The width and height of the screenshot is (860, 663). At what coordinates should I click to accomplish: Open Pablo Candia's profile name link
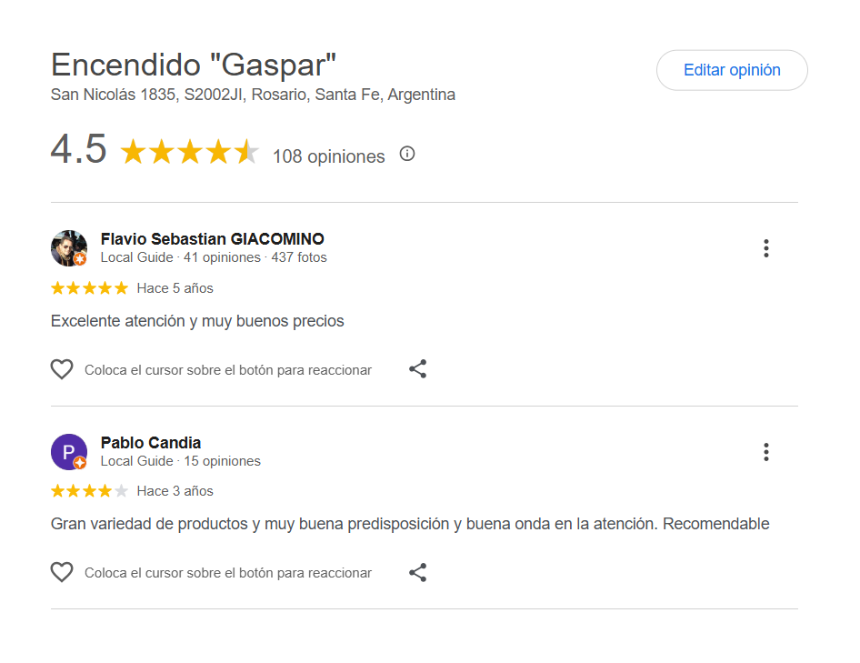151,443
